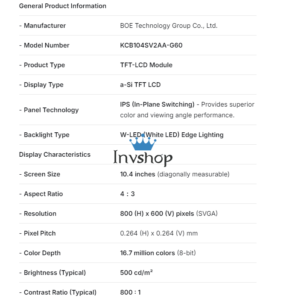This screenshot has height=301, width=286.
Task: Click the Manufacturer row label
Action: 44,26
